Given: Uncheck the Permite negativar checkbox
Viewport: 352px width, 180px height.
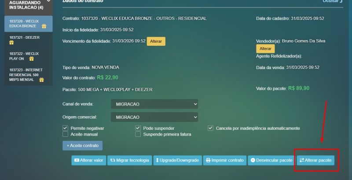Looking at the screenshot, I should [x=66, y=128].
